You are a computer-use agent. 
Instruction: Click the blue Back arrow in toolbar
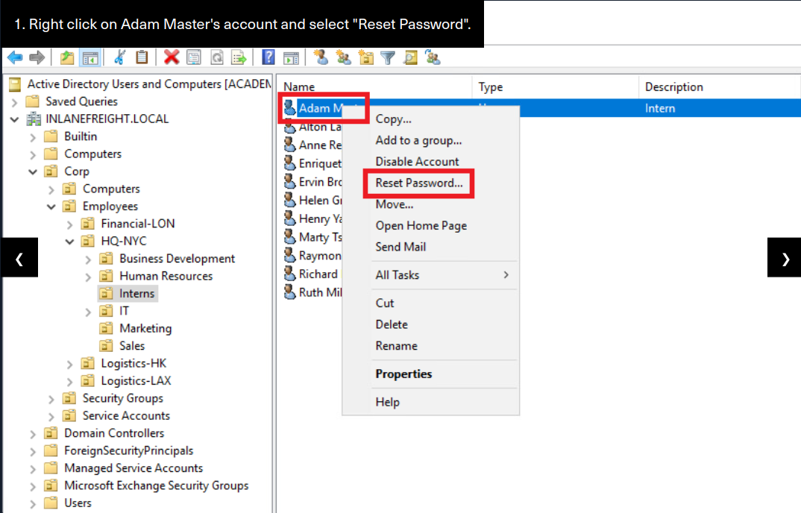click(15, 57)
